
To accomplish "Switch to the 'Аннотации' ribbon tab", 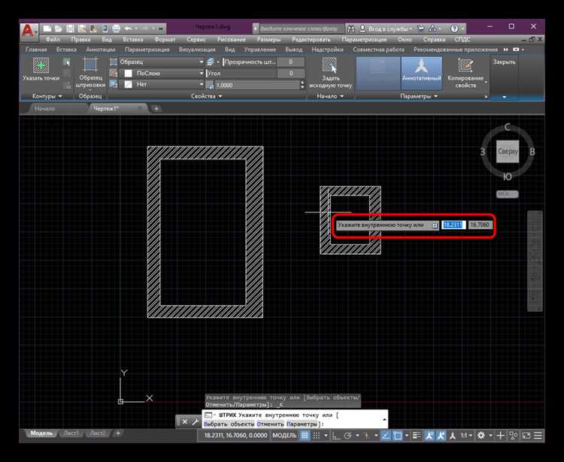I will pyautogui.click(x=101, y=50).
